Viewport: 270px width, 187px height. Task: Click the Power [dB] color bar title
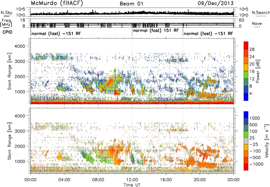pyautogui.click(x=258, y=71)
